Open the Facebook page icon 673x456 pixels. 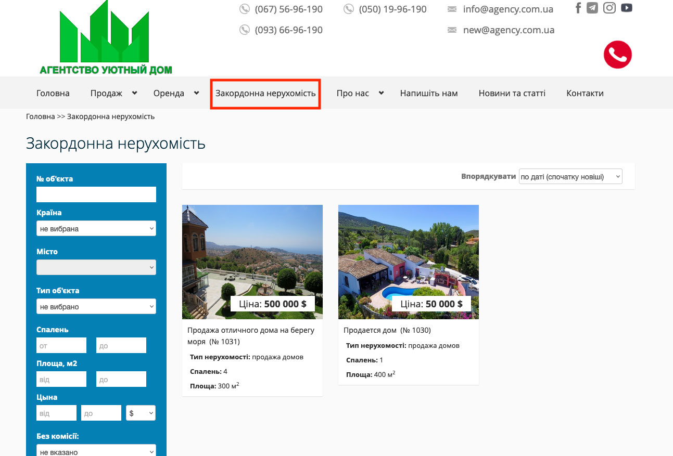coord(578,8)
